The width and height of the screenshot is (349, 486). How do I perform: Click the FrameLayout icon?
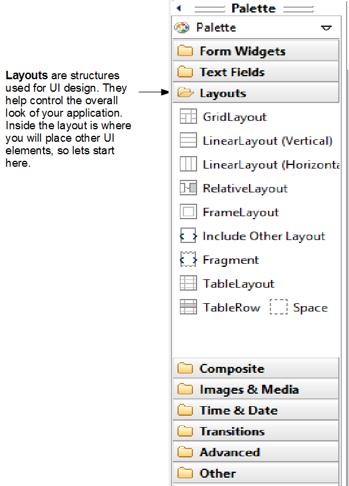188,211
